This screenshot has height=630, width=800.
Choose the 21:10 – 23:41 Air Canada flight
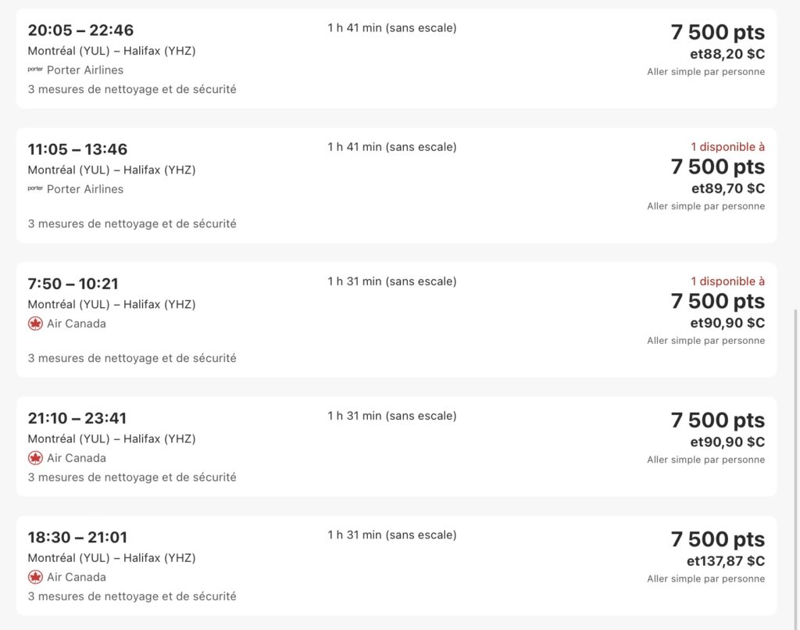coord(77,418)
